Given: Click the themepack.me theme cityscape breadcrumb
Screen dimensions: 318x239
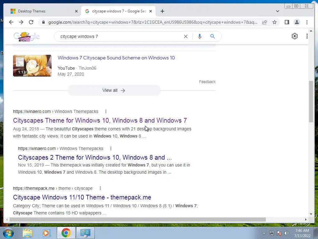Looking at the screenshot, I should click(x=53, y=188).
